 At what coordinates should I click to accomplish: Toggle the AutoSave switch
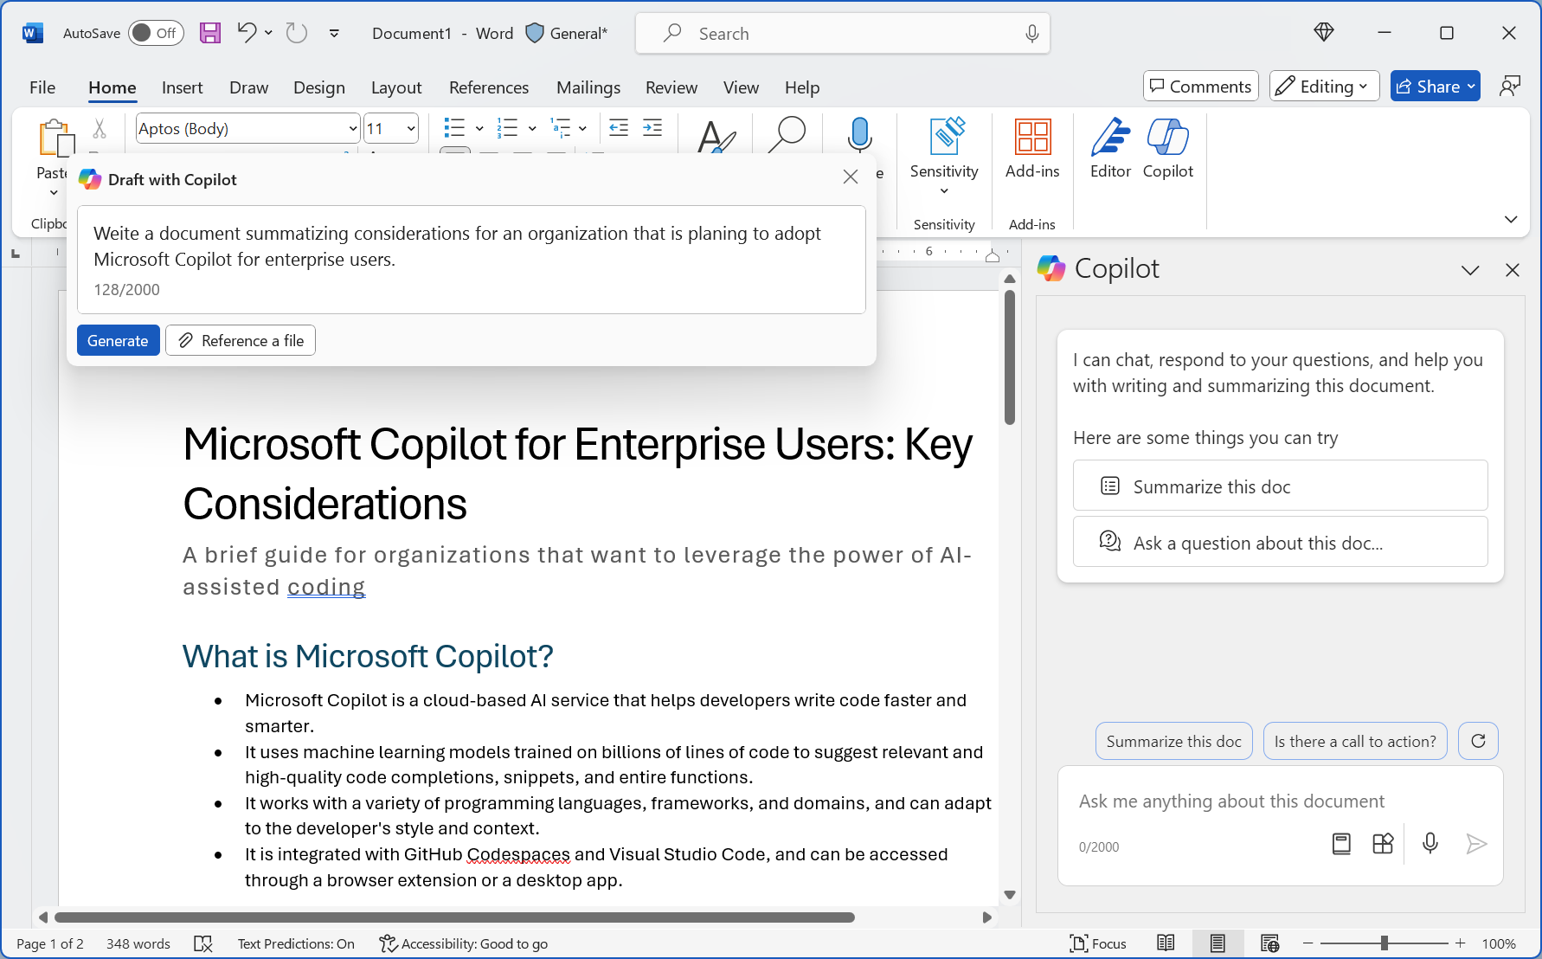156,33
